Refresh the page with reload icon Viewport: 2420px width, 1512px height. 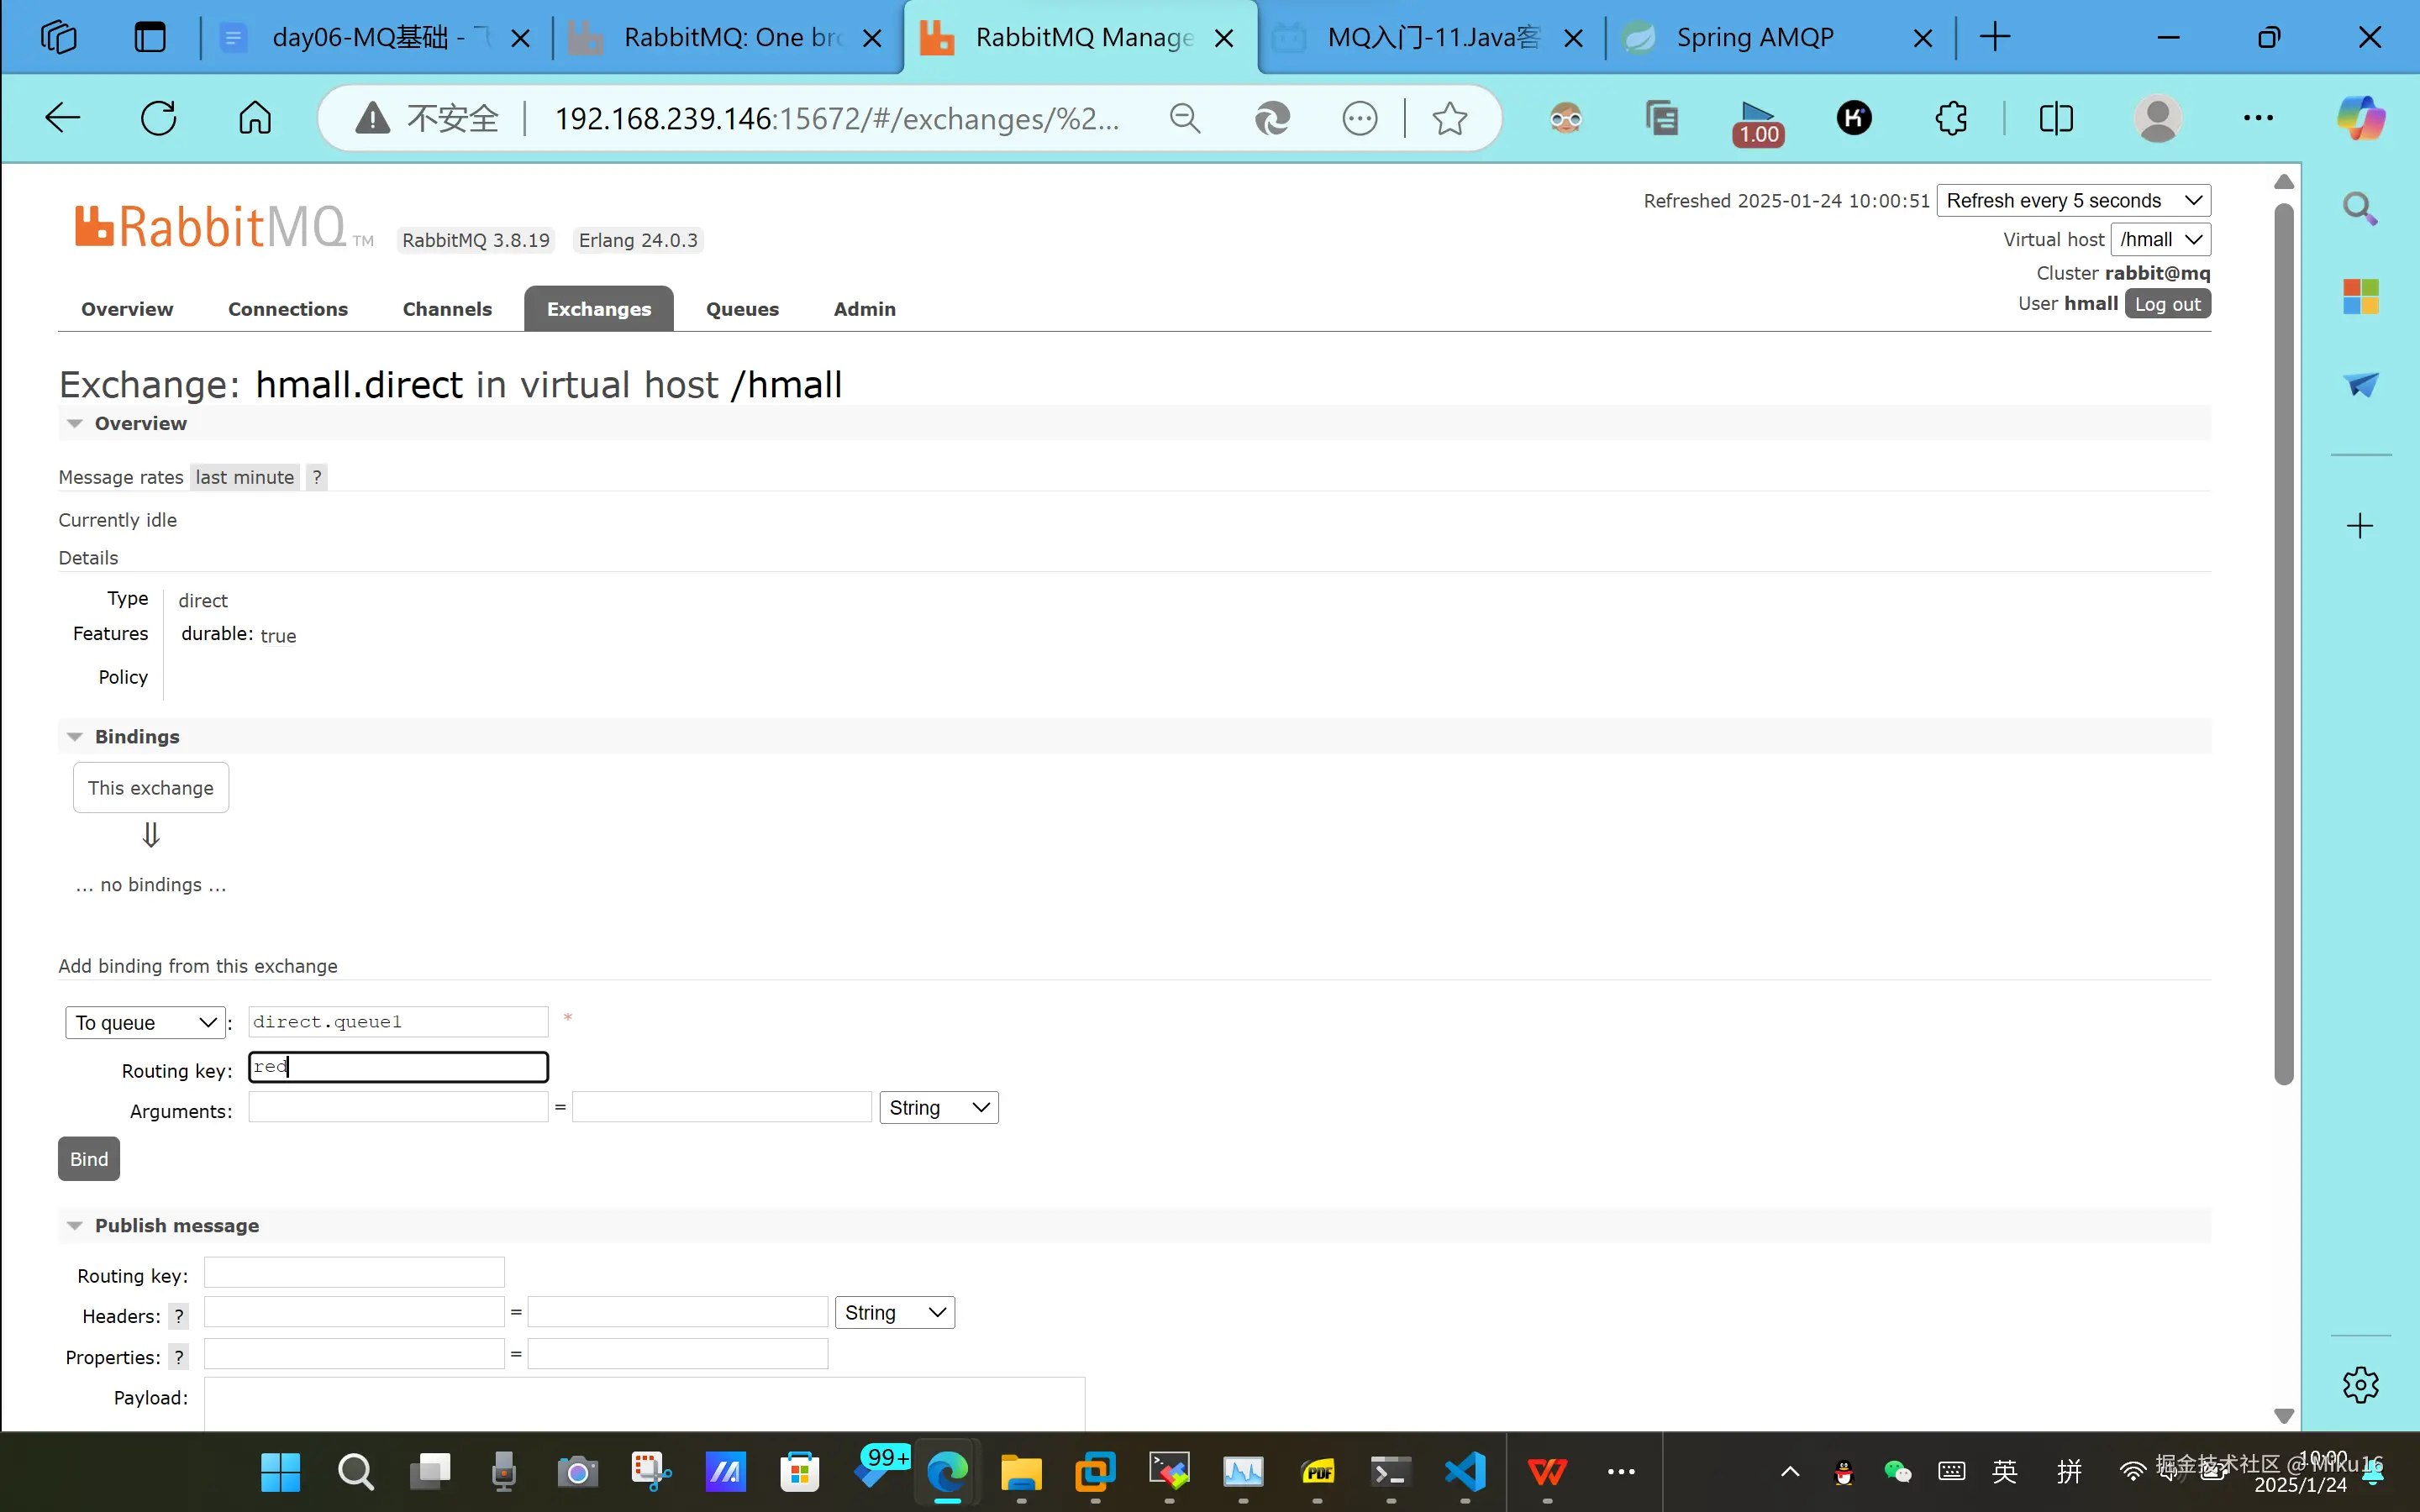(158, 118)
